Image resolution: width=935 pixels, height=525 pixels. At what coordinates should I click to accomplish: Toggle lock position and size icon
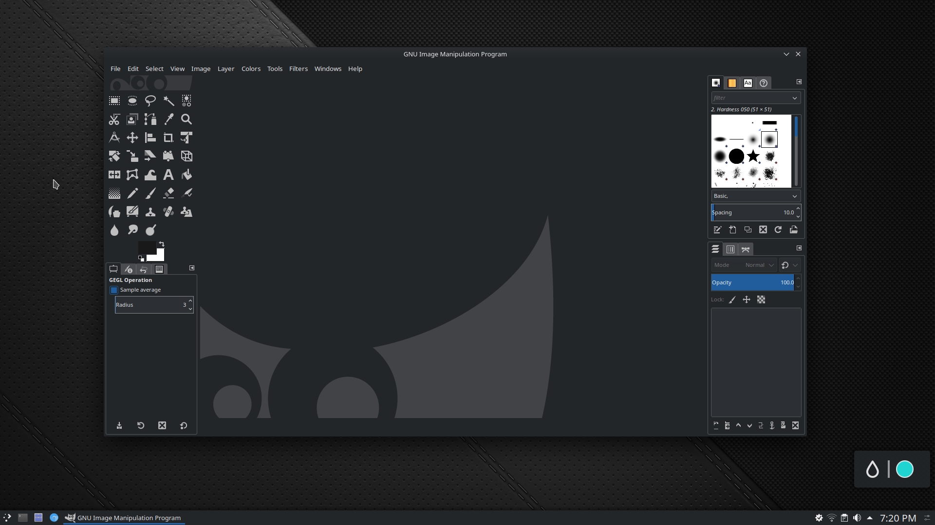747,300
